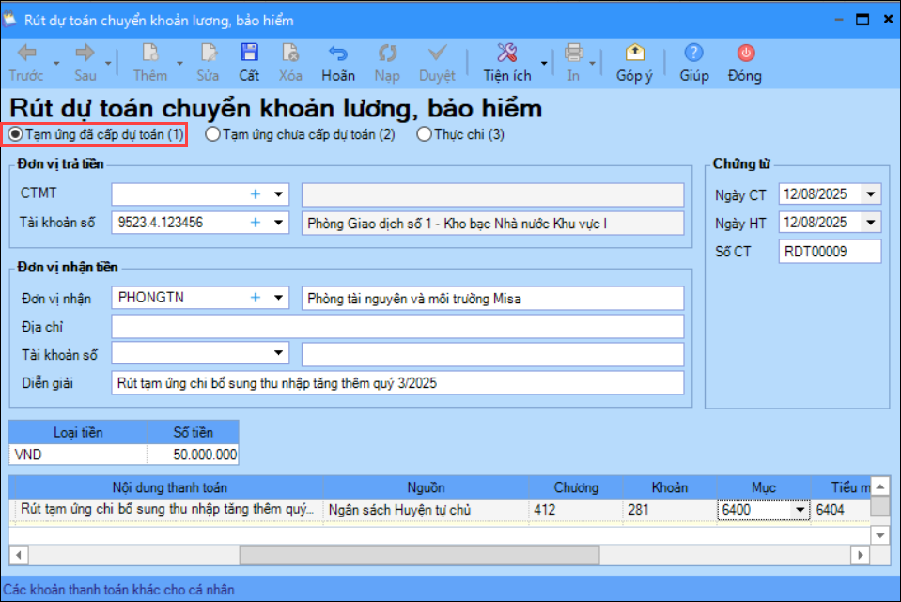Click the Số tiền column header
Image resolution: width=901 pixels, height=602 pixels.
pyautogui.click(x=194, y=433)
